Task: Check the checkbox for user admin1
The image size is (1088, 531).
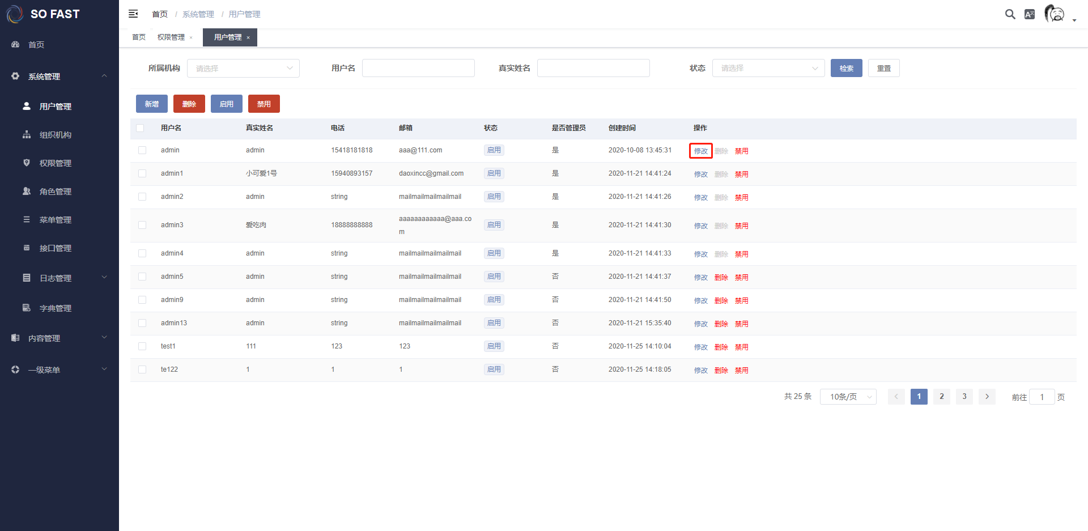Action: tap(142, 173)
